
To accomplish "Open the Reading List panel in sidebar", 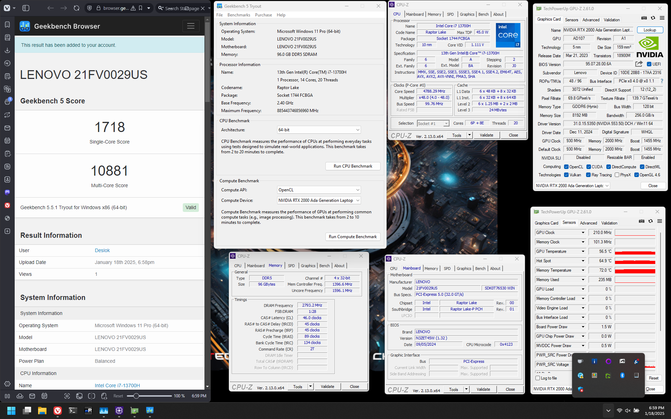I will (x=7, y=37).
